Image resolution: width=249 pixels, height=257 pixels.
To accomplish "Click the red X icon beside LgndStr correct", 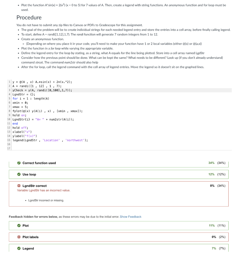I will tap(19, 186).
